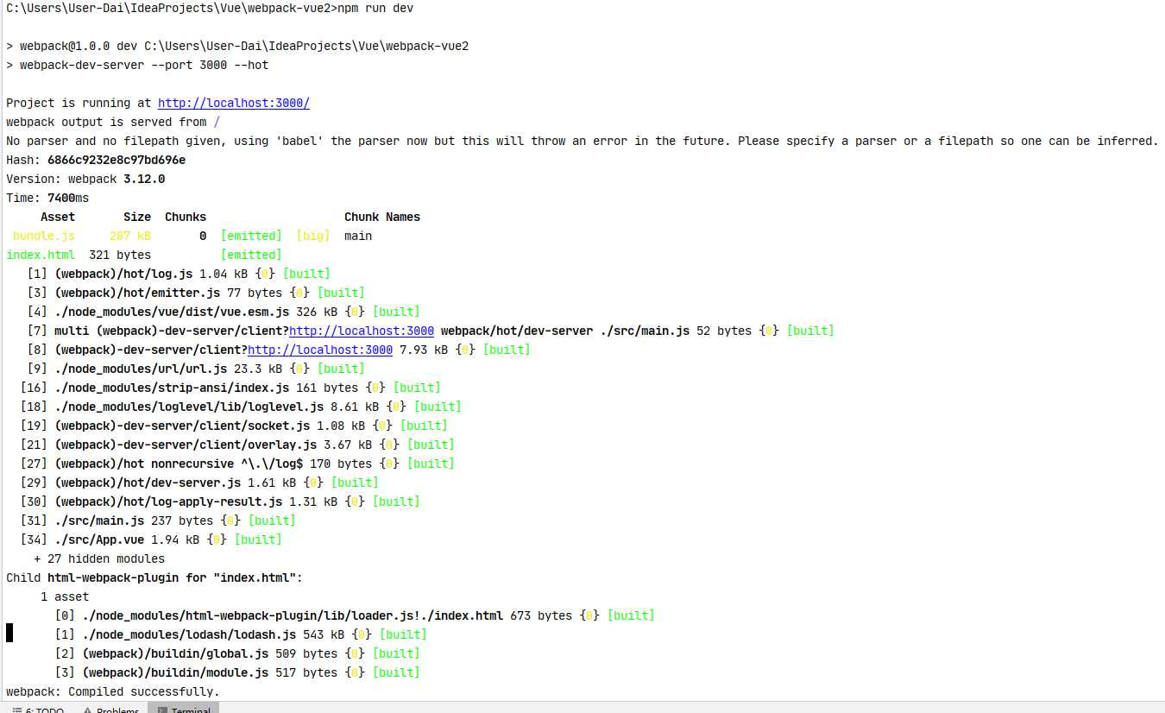1165x713 pixels.
Task: Click the ./src/App.vue module row
Action: [151, 539]
